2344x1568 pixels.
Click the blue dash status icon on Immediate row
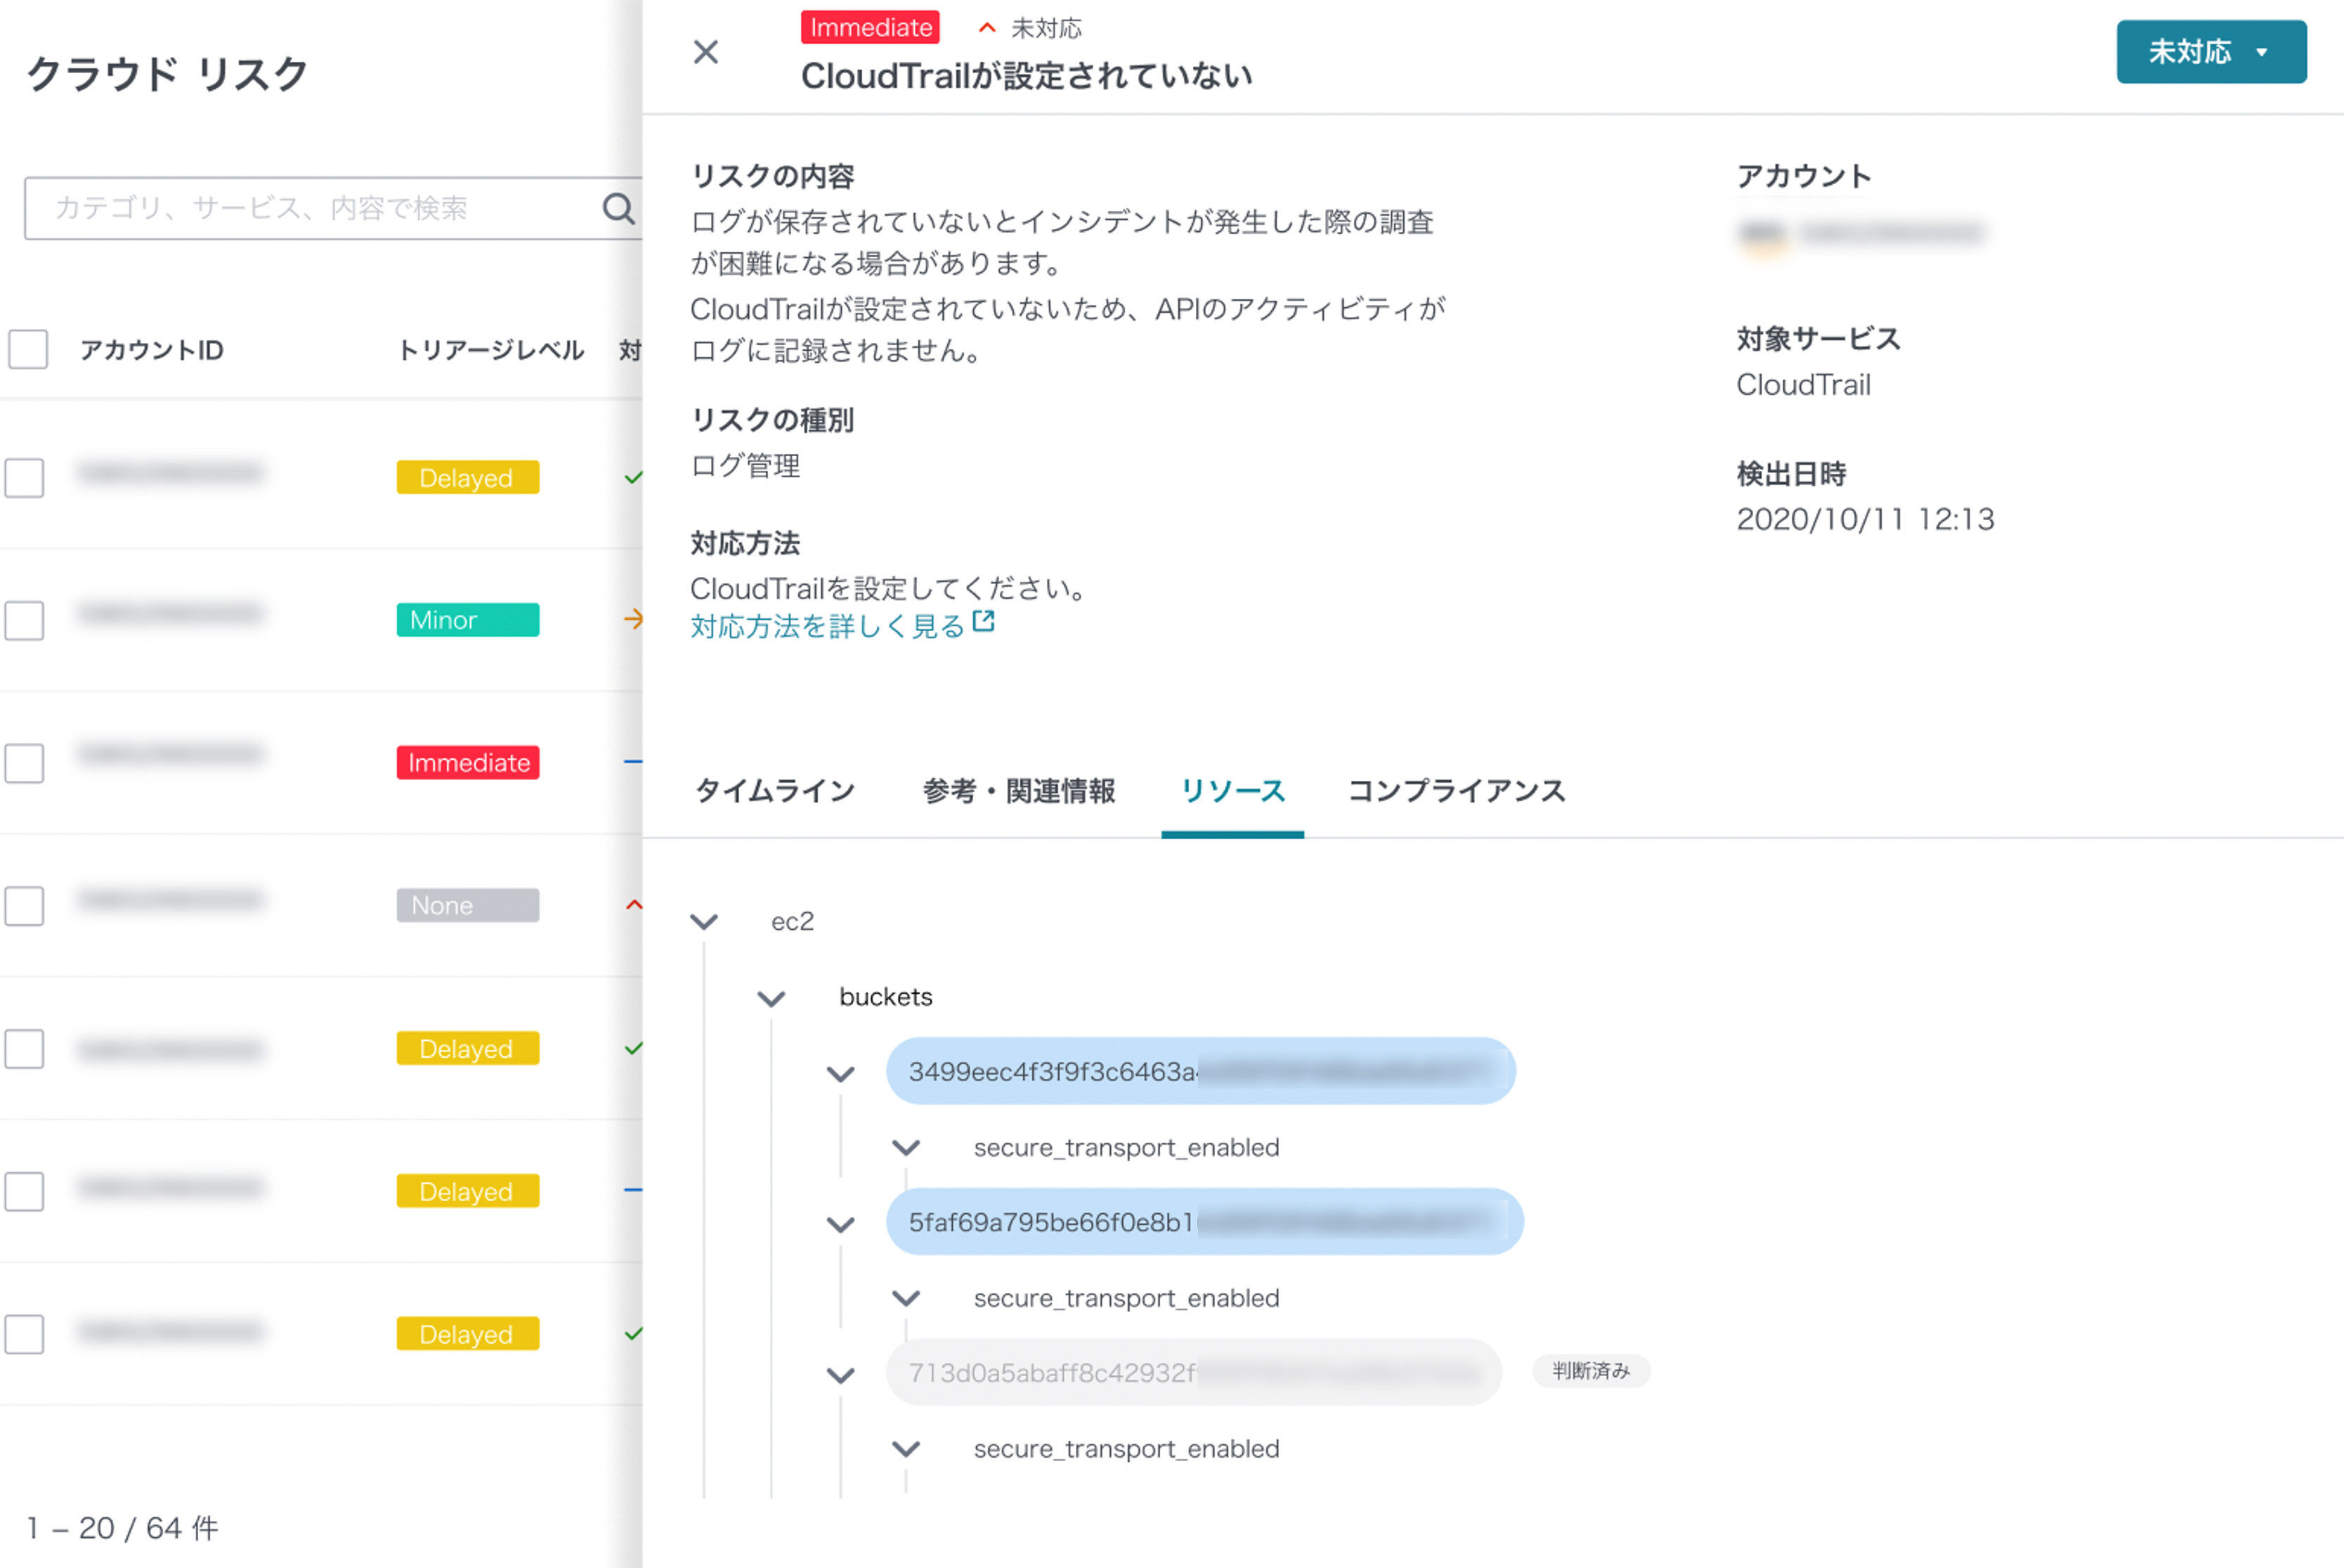point(632,762)
